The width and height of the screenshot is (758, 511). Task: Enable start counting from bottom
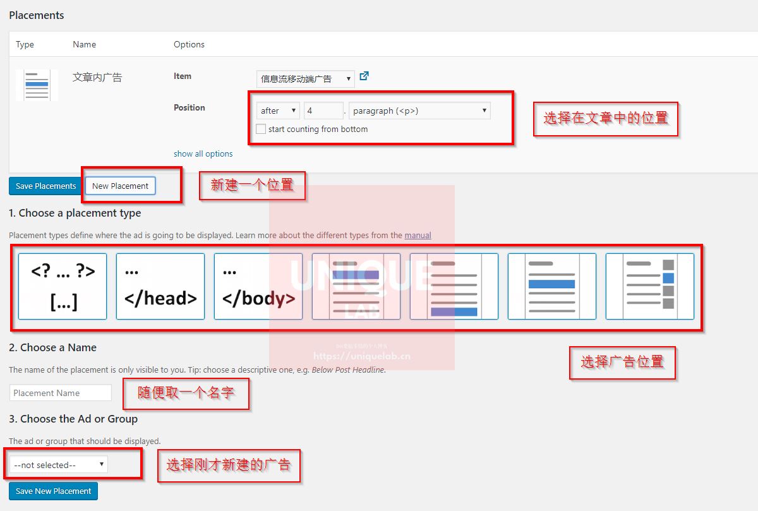(261, 129)
